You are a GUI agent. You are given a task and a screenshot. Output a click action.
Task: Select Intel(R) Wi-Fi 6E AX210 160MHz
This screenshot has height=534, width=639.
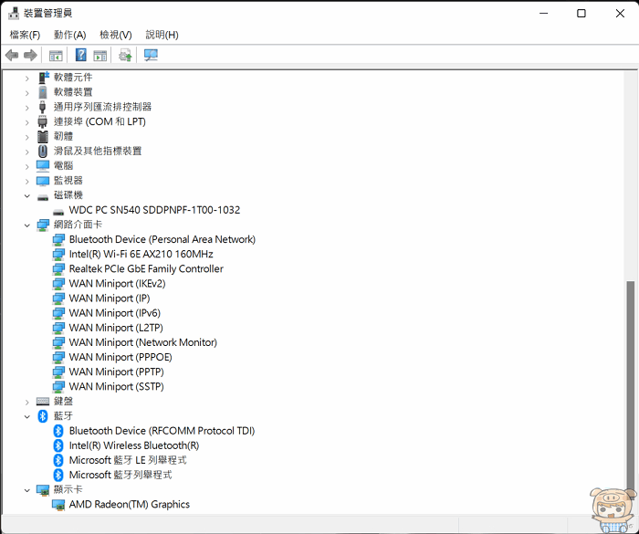[x=141, y=254]
